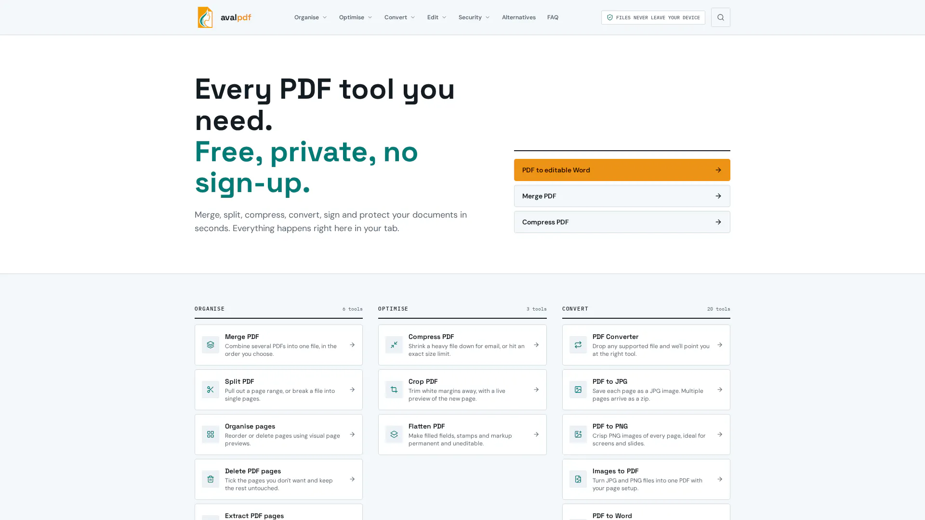Screen dimensions: 925x520
Task: Open the search icon button
Action: click(x=720, y=17)
